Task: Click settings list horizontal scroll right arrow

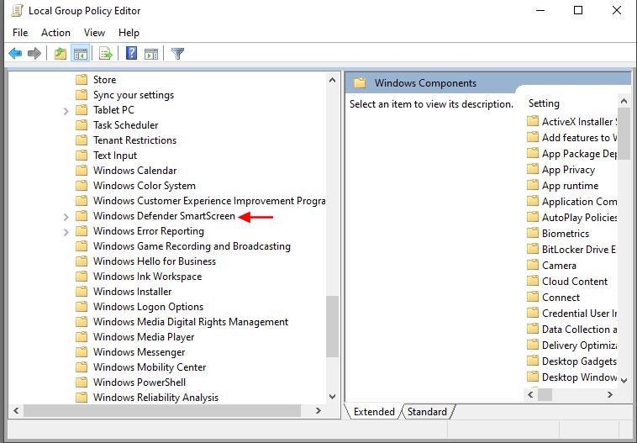Action: click(x=610, y=394)
